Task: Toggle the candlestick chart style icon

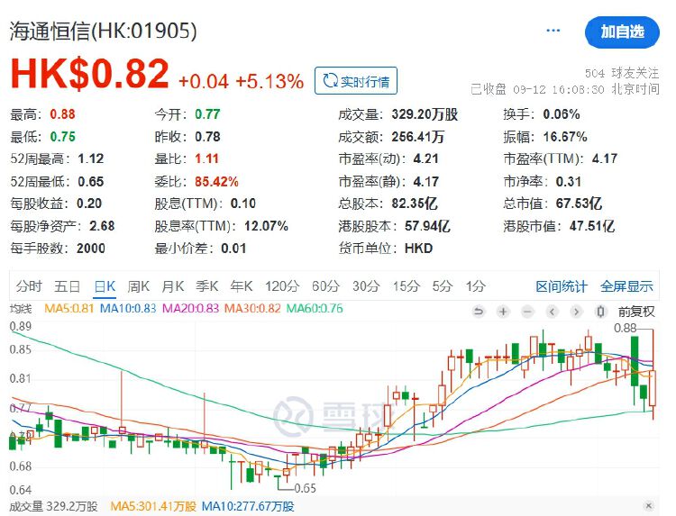Action: (x=600, y=311)
